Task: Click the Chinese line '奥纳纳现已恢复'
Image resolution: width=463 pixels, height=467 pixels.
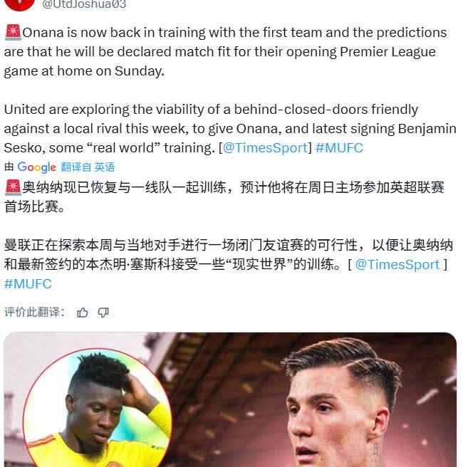Action: [x=224, y=197]
